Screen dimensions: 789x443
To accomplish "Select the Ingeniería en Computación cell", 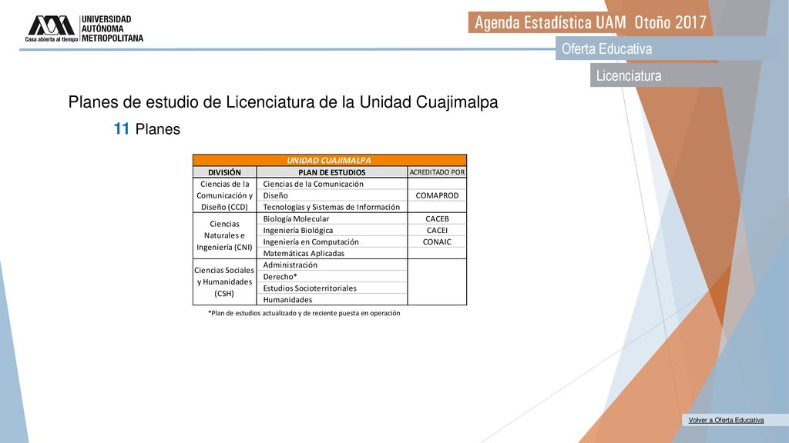I will [331, 241].
